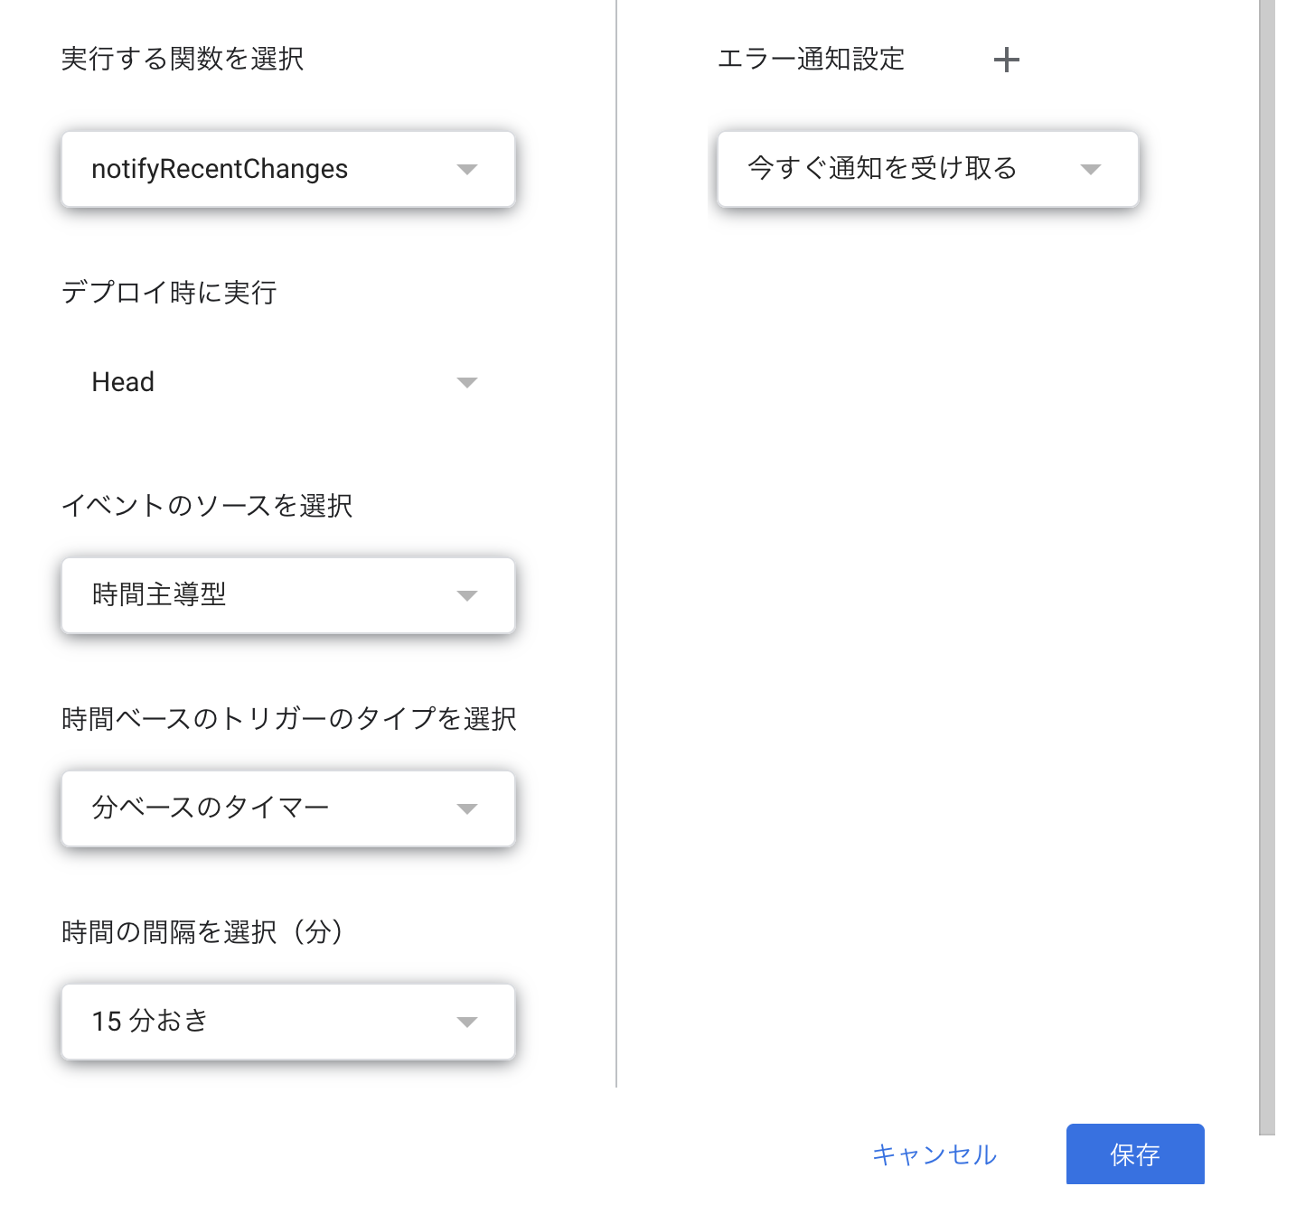The height and width of the screenshot is (1205, 1296).
Task: Open the エラー通知設定 dropdown
Action: pos(926,169)
